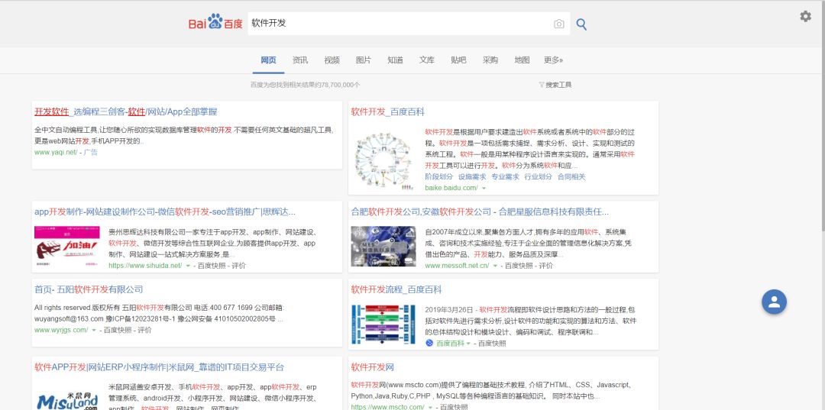Viewport: 825px width, 410px height.
Task: Open 阶段划分 sublink
Action: pyautogui.click(x=438, y=177)
